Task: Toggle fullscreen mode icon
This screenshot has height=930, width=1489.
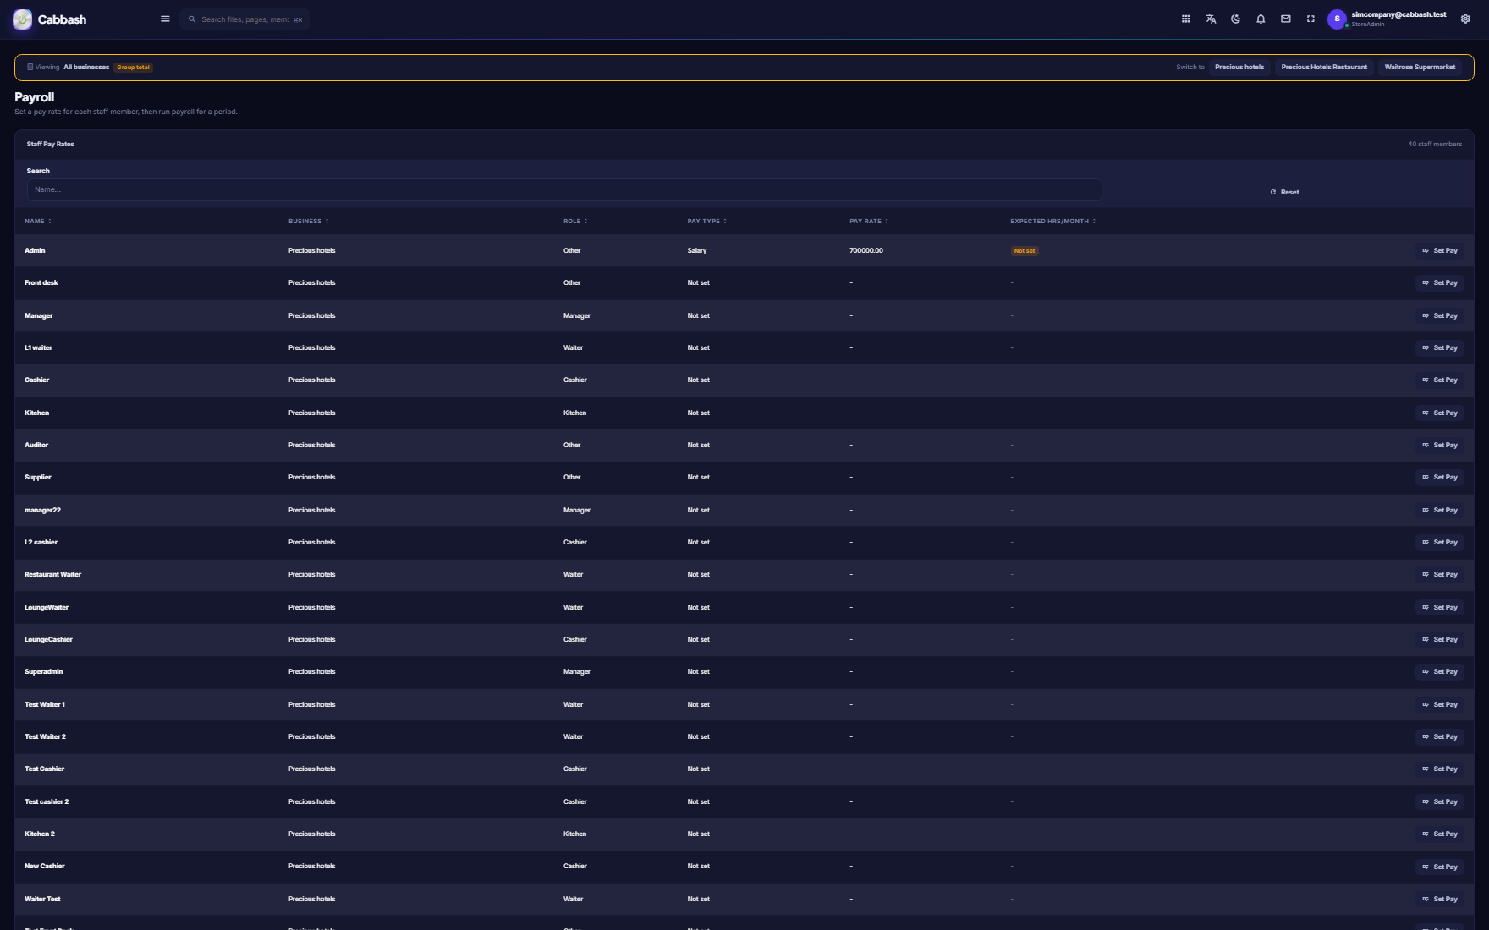Action: pos(1310,19)
